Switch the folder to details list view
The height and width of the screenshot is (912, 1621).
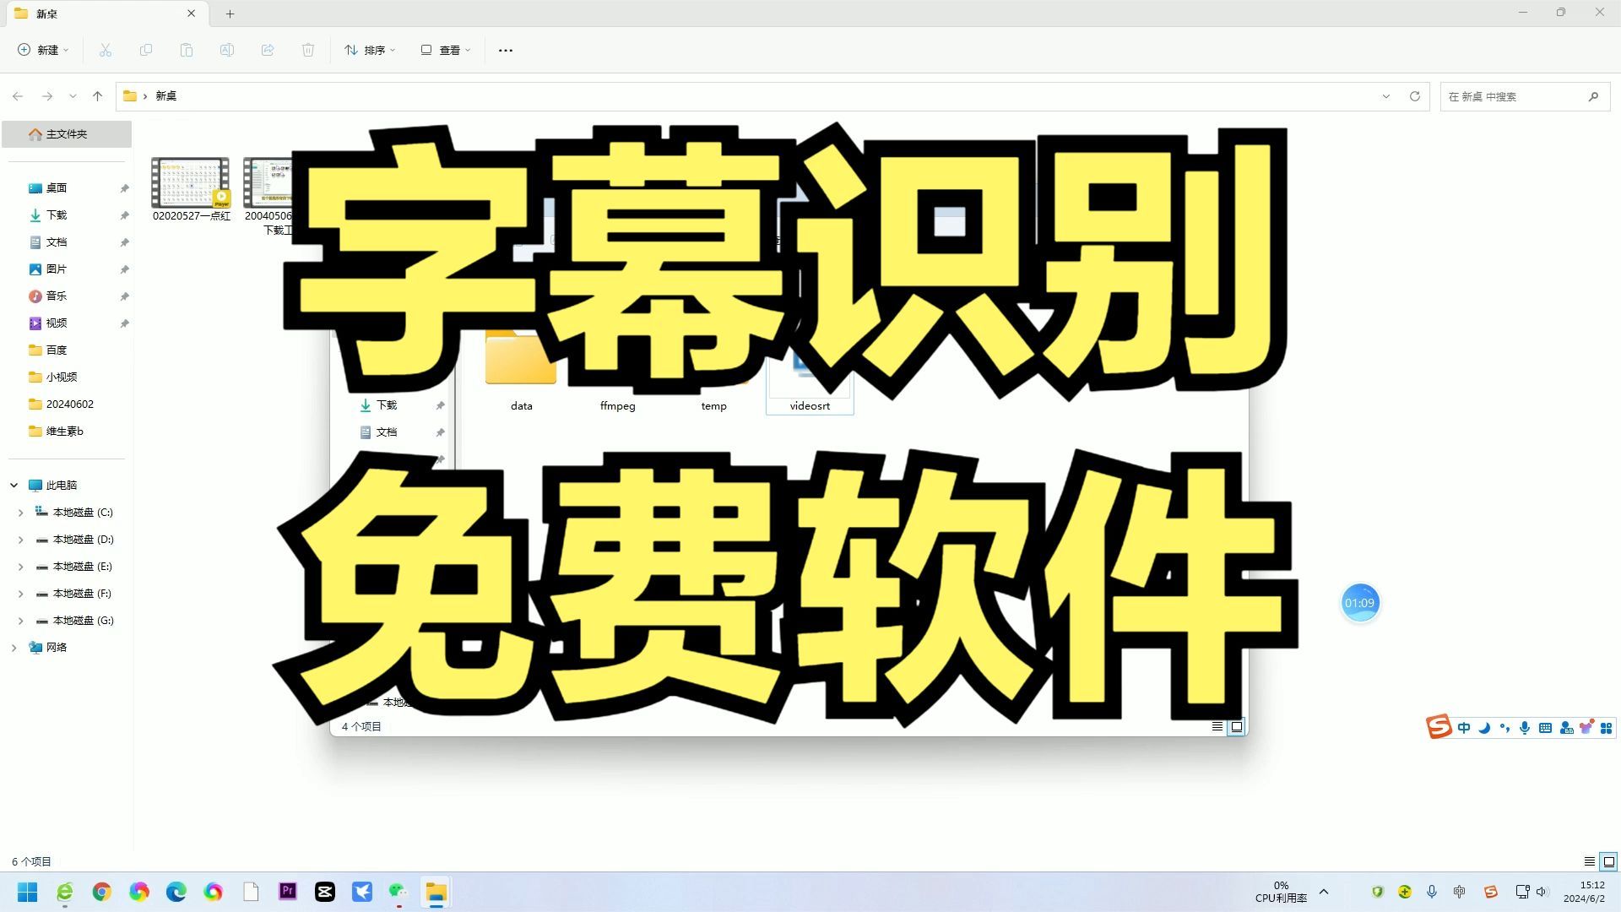pos(1591,861)
